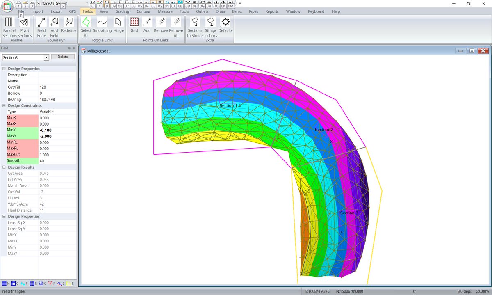Select the Type value Variable
492x295 pixels.
coord(57,112)
